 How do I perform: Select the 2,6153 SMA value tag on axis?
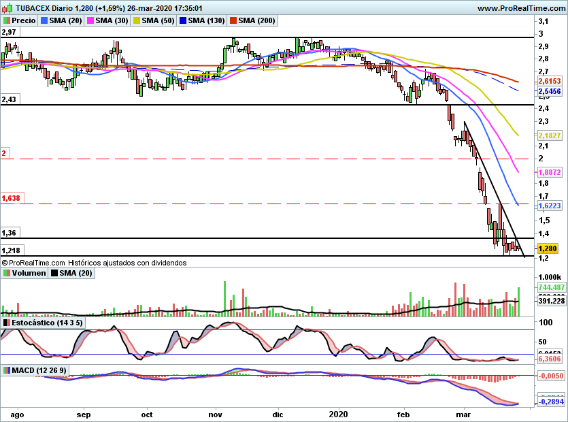click(x=549, y=80)
